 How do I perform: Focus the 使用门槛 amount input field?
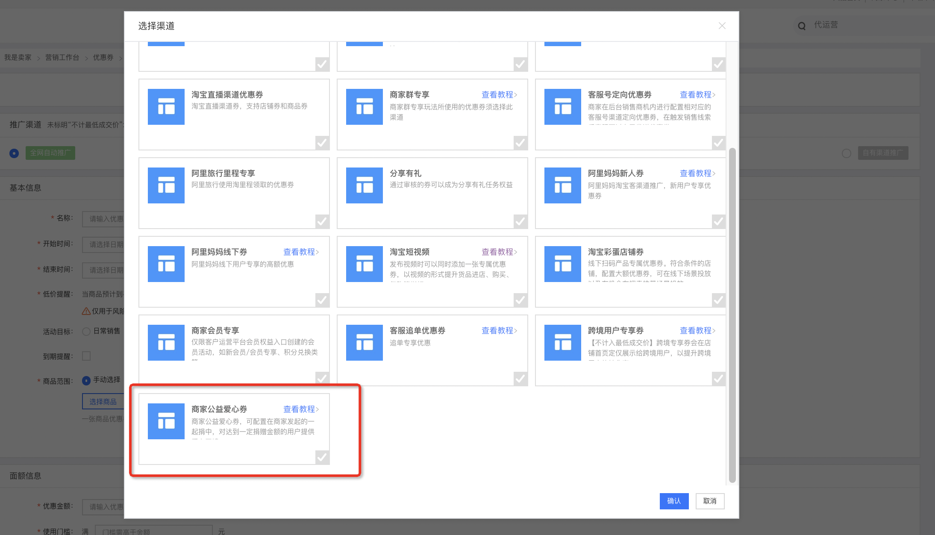click(153, 530)
